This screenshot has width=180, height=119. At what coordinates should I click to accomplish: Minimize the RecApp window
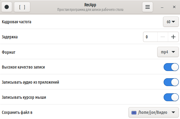tap(162, 7)
